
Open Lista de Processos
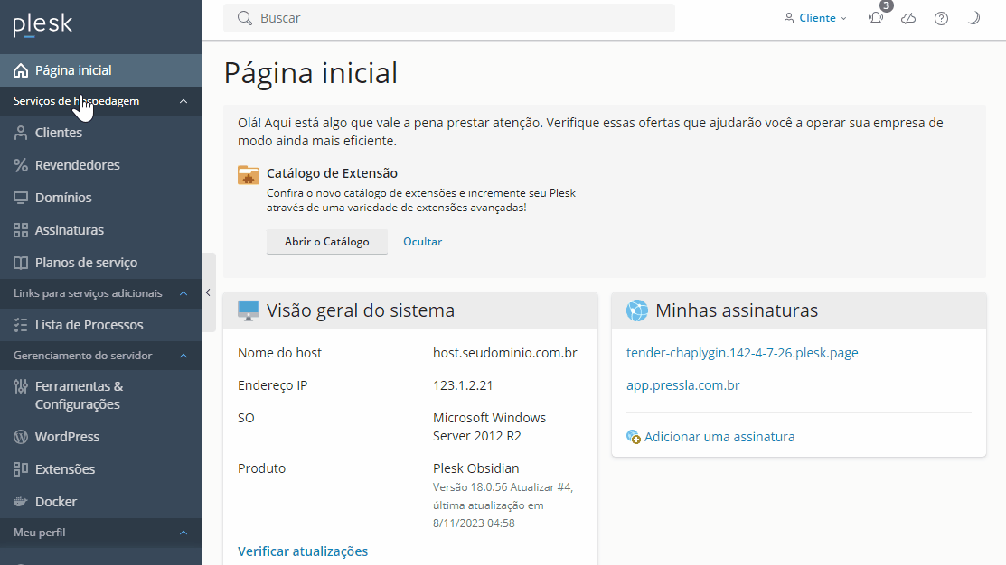click(100, 325)
